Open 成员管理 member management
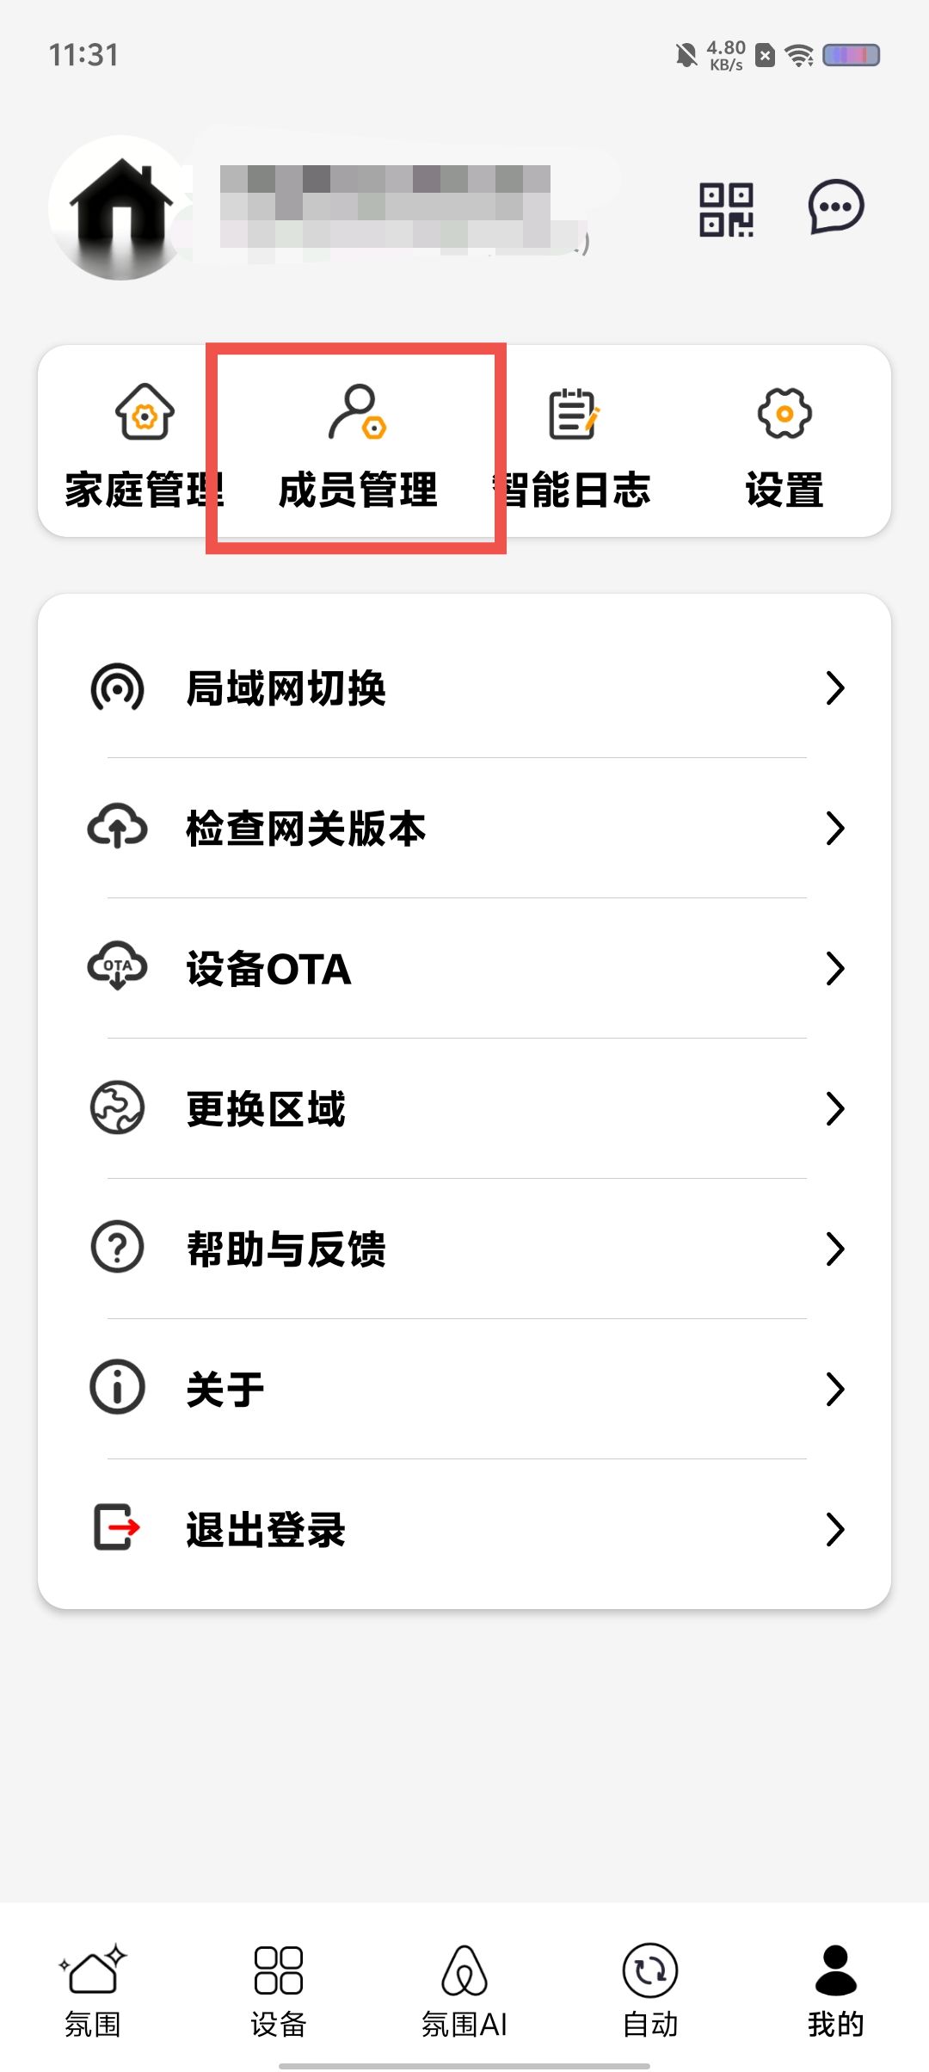Image resolution: width=929 pixels, height=2072 pixels. point(357,446)
